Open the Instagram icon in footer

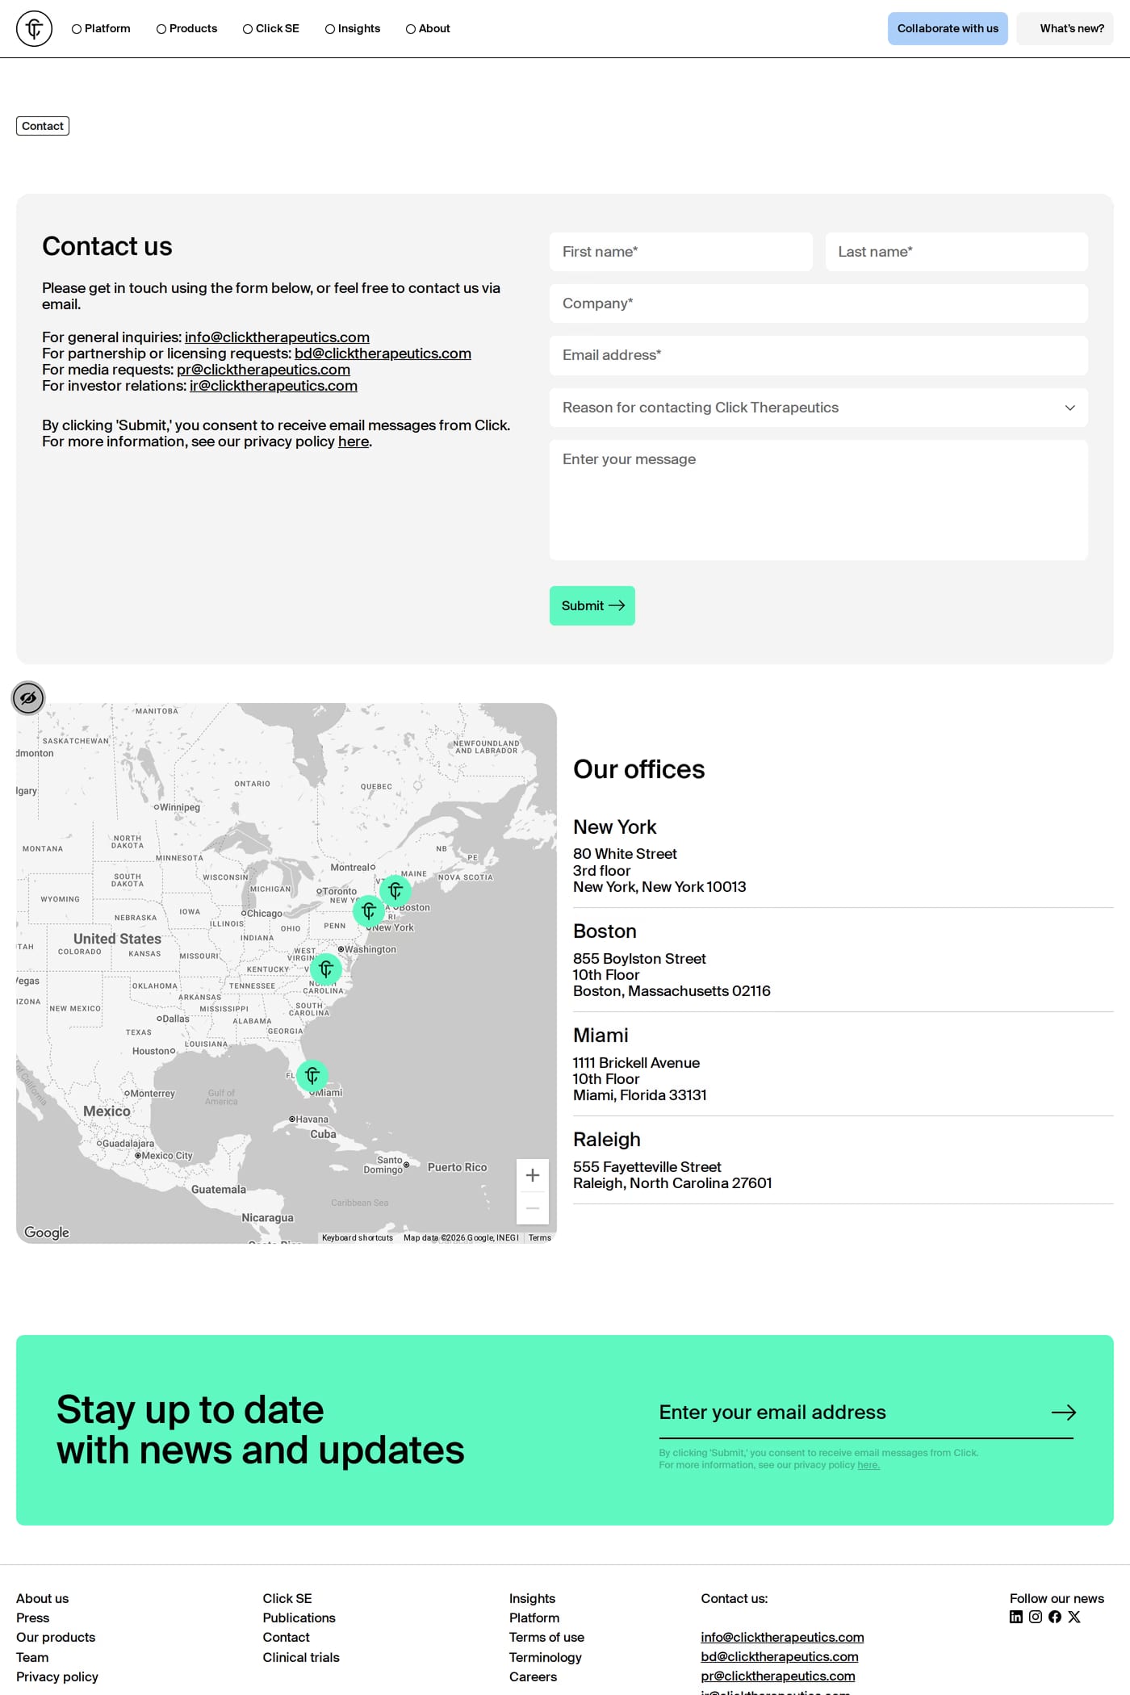(1036, 1617)
